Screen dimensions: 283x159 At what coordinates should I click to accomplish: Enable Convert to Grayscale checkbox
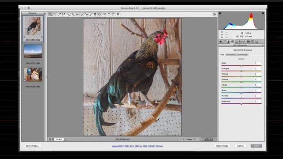(232, 50)
